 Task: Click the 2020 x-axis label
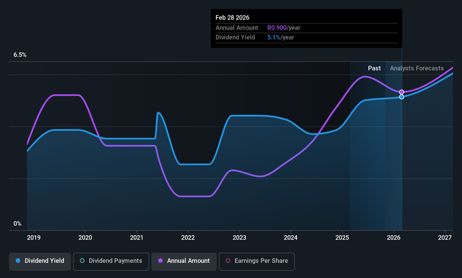85,237
